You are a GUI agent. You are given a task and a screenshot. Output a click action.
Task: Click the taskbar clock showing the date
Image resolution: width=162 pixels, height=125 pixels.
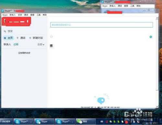click(x=150, y=123)
